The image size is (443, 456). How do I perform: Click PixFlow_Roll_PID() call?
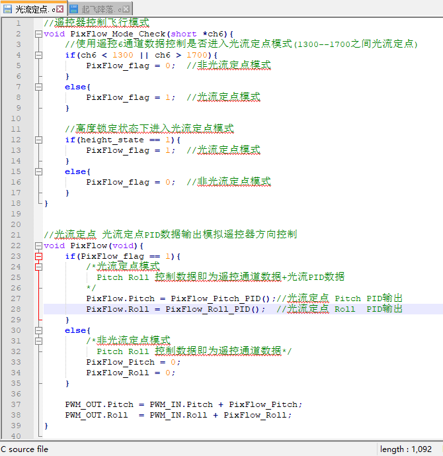click(212, 310)
